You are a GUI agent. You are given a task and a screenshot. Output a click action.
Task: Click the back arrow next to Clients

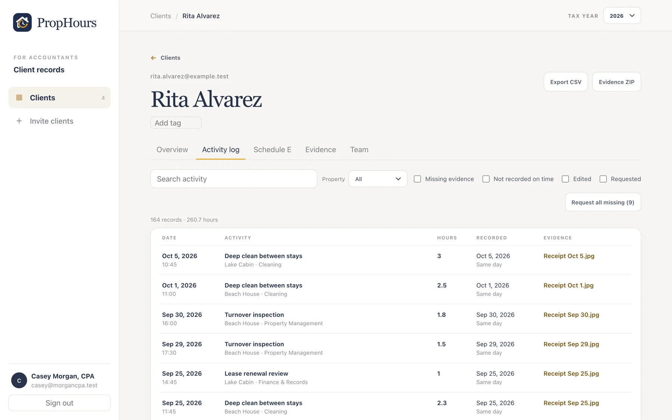[x=153, y=58]
